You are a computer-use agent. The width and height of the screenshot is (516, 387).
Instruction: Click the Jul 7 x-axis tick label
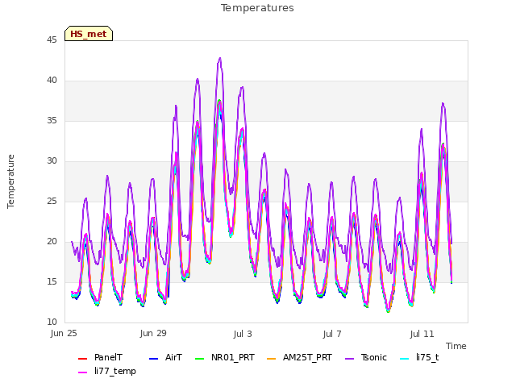click(332, 334)
